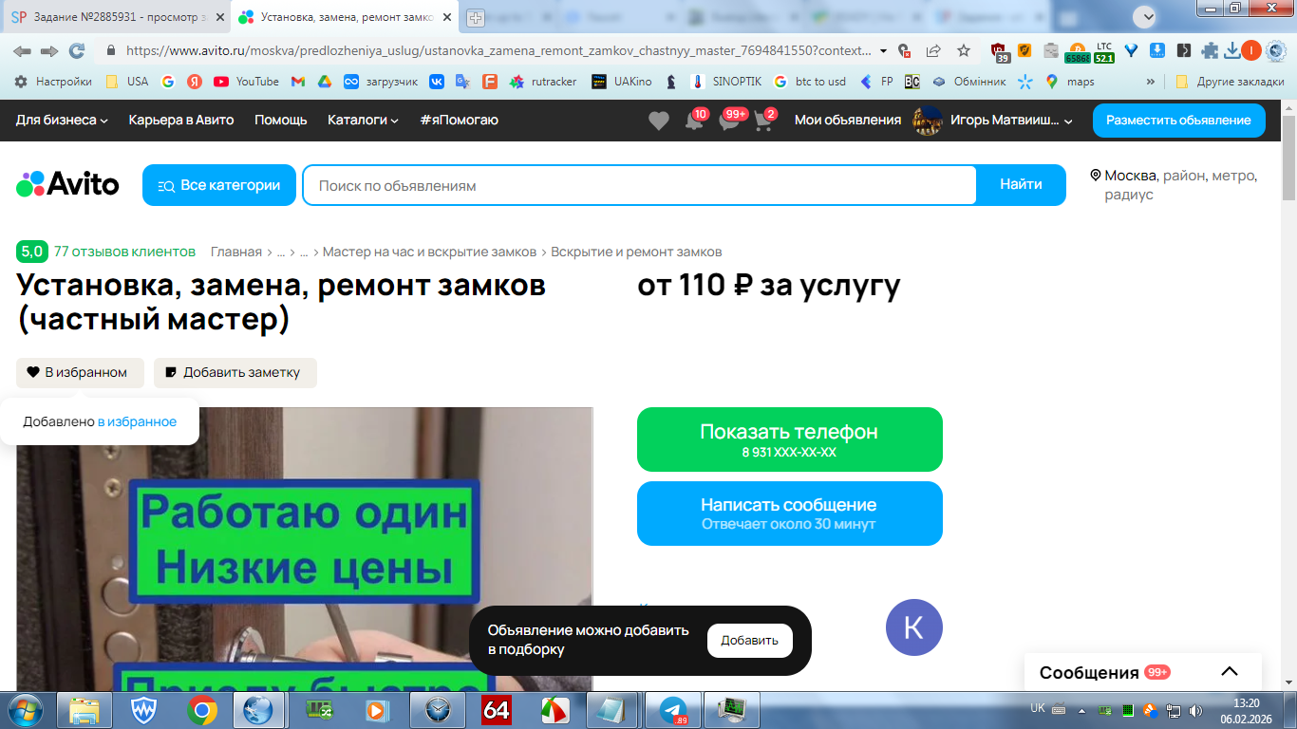
Task: Click the share page icon in address bar
Action: tap(933, 50)
